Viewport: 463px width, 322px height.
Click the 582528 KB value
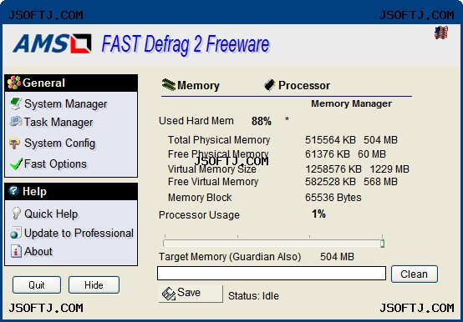330,182
